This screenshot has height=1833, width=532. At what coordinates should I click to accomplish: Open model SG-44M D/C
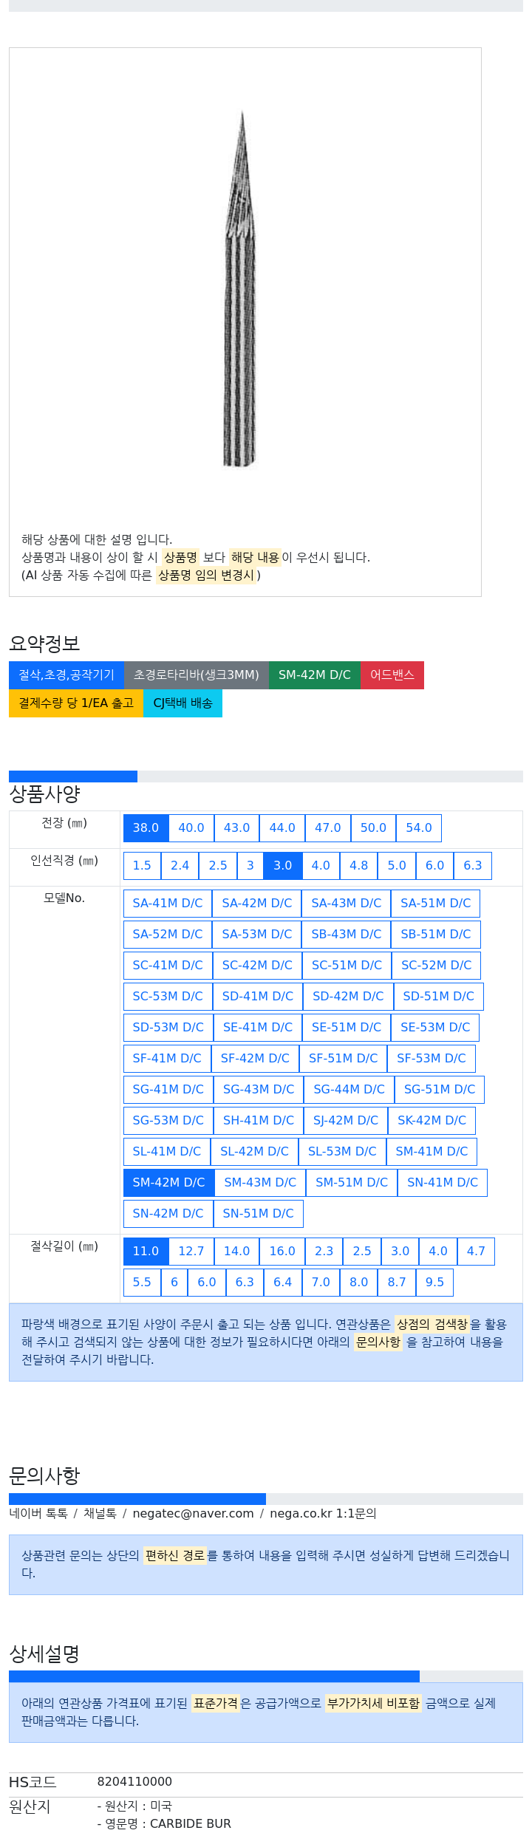(x=349, y=1090)
